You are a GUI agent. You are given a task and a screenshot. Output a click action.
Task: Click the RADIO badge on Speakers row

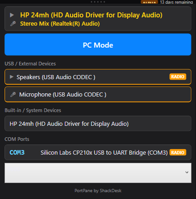[178, 77]
